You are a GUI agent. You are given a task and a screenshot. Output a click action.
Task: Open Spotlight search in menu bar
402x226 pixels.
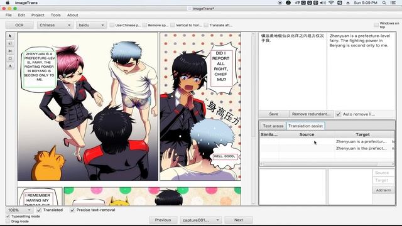click(x=384, y=3)
